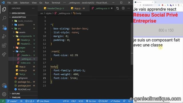Open index.js in the explorer
The height and width of the screenshot is (103, 183).
tap(23, 70)
